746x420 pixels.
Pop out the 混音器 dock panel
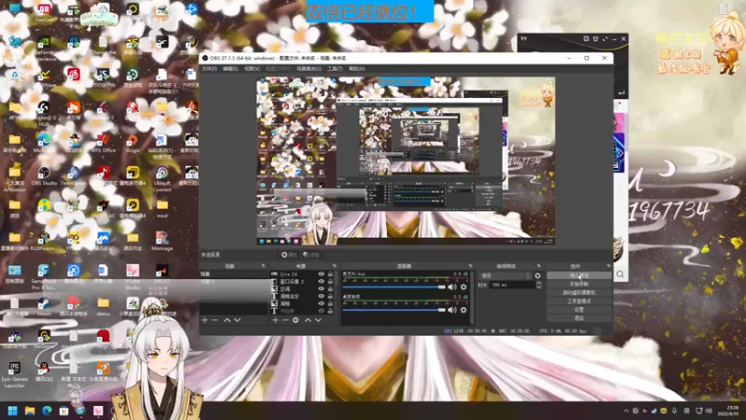(x=470, y=266)
